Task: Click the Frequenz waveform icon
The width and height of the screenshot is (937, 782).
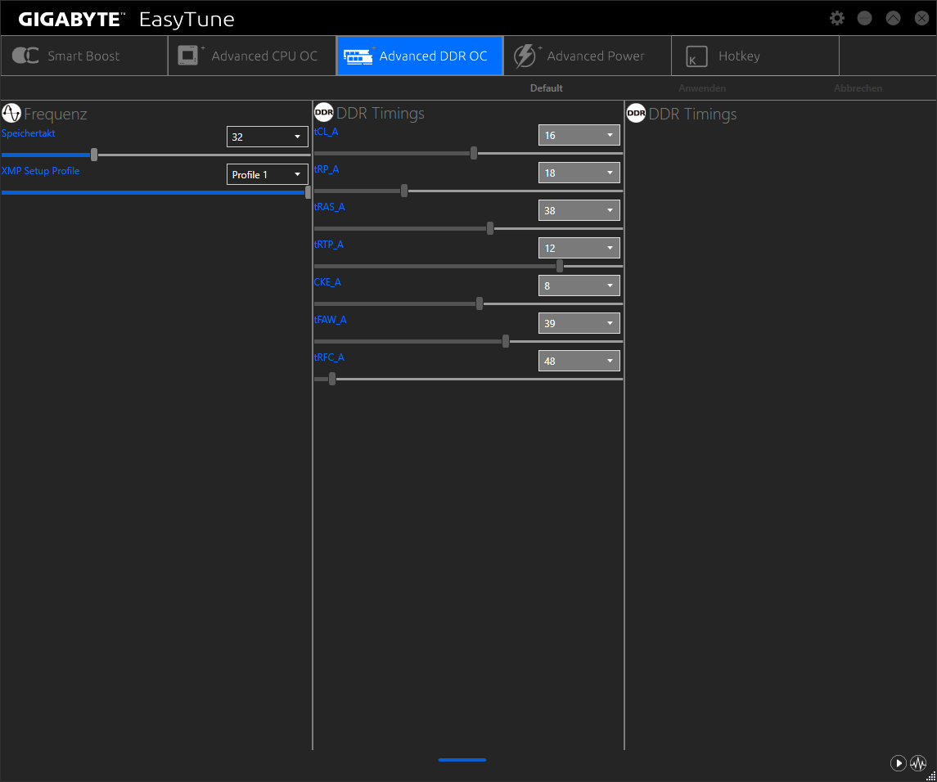Action: pyautogui.click(x=11, y=113)
